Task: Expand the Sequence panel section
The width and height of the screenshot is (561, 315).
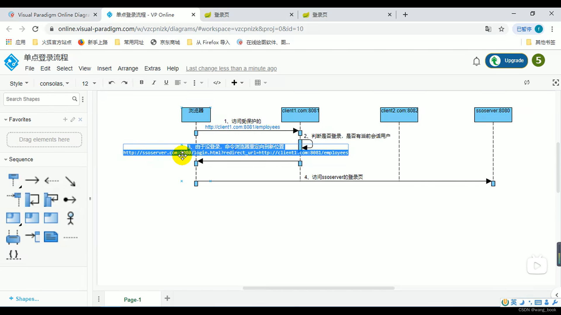Action: tap(6, 159)
